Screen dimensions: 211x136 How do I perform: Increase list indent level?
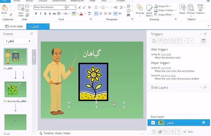coord(116,7)
